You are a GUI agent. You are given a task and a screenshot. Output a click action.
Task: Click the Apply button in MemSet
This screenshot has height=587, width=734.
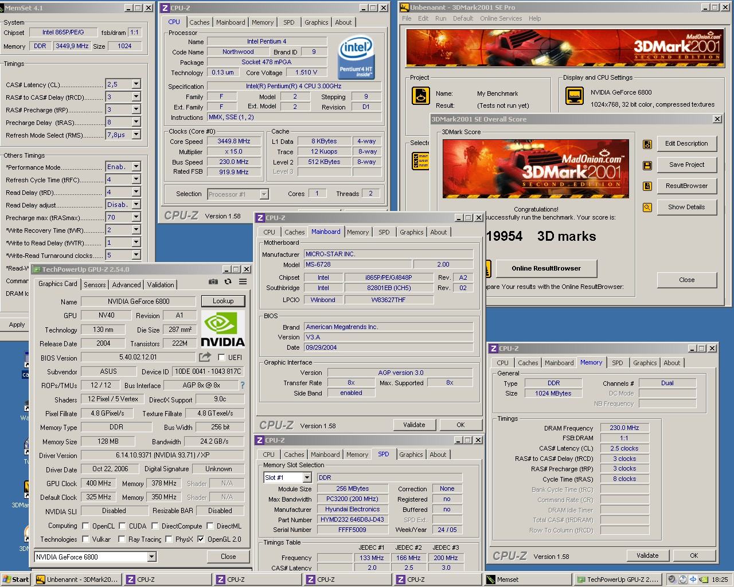17,324
